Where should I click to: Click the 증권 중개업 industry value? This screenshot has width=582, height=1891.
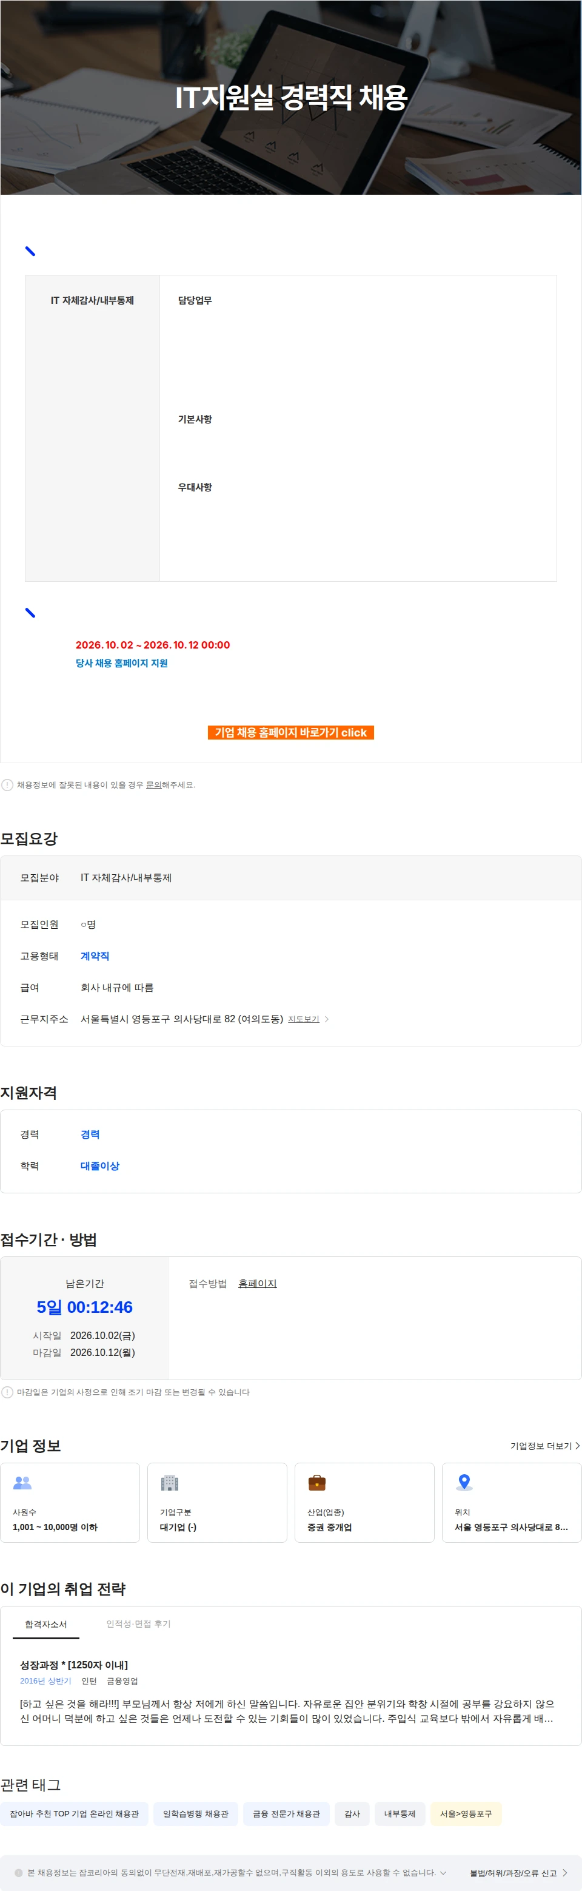tap(330, 1527)
